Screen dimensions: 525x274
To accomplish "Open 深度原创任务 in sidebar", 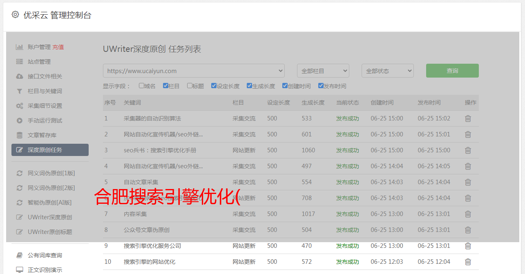I will tap(50, 150).
